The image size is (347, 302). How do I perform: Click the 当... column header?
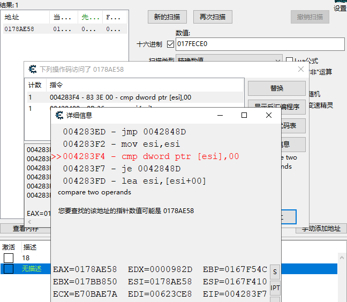64,17
